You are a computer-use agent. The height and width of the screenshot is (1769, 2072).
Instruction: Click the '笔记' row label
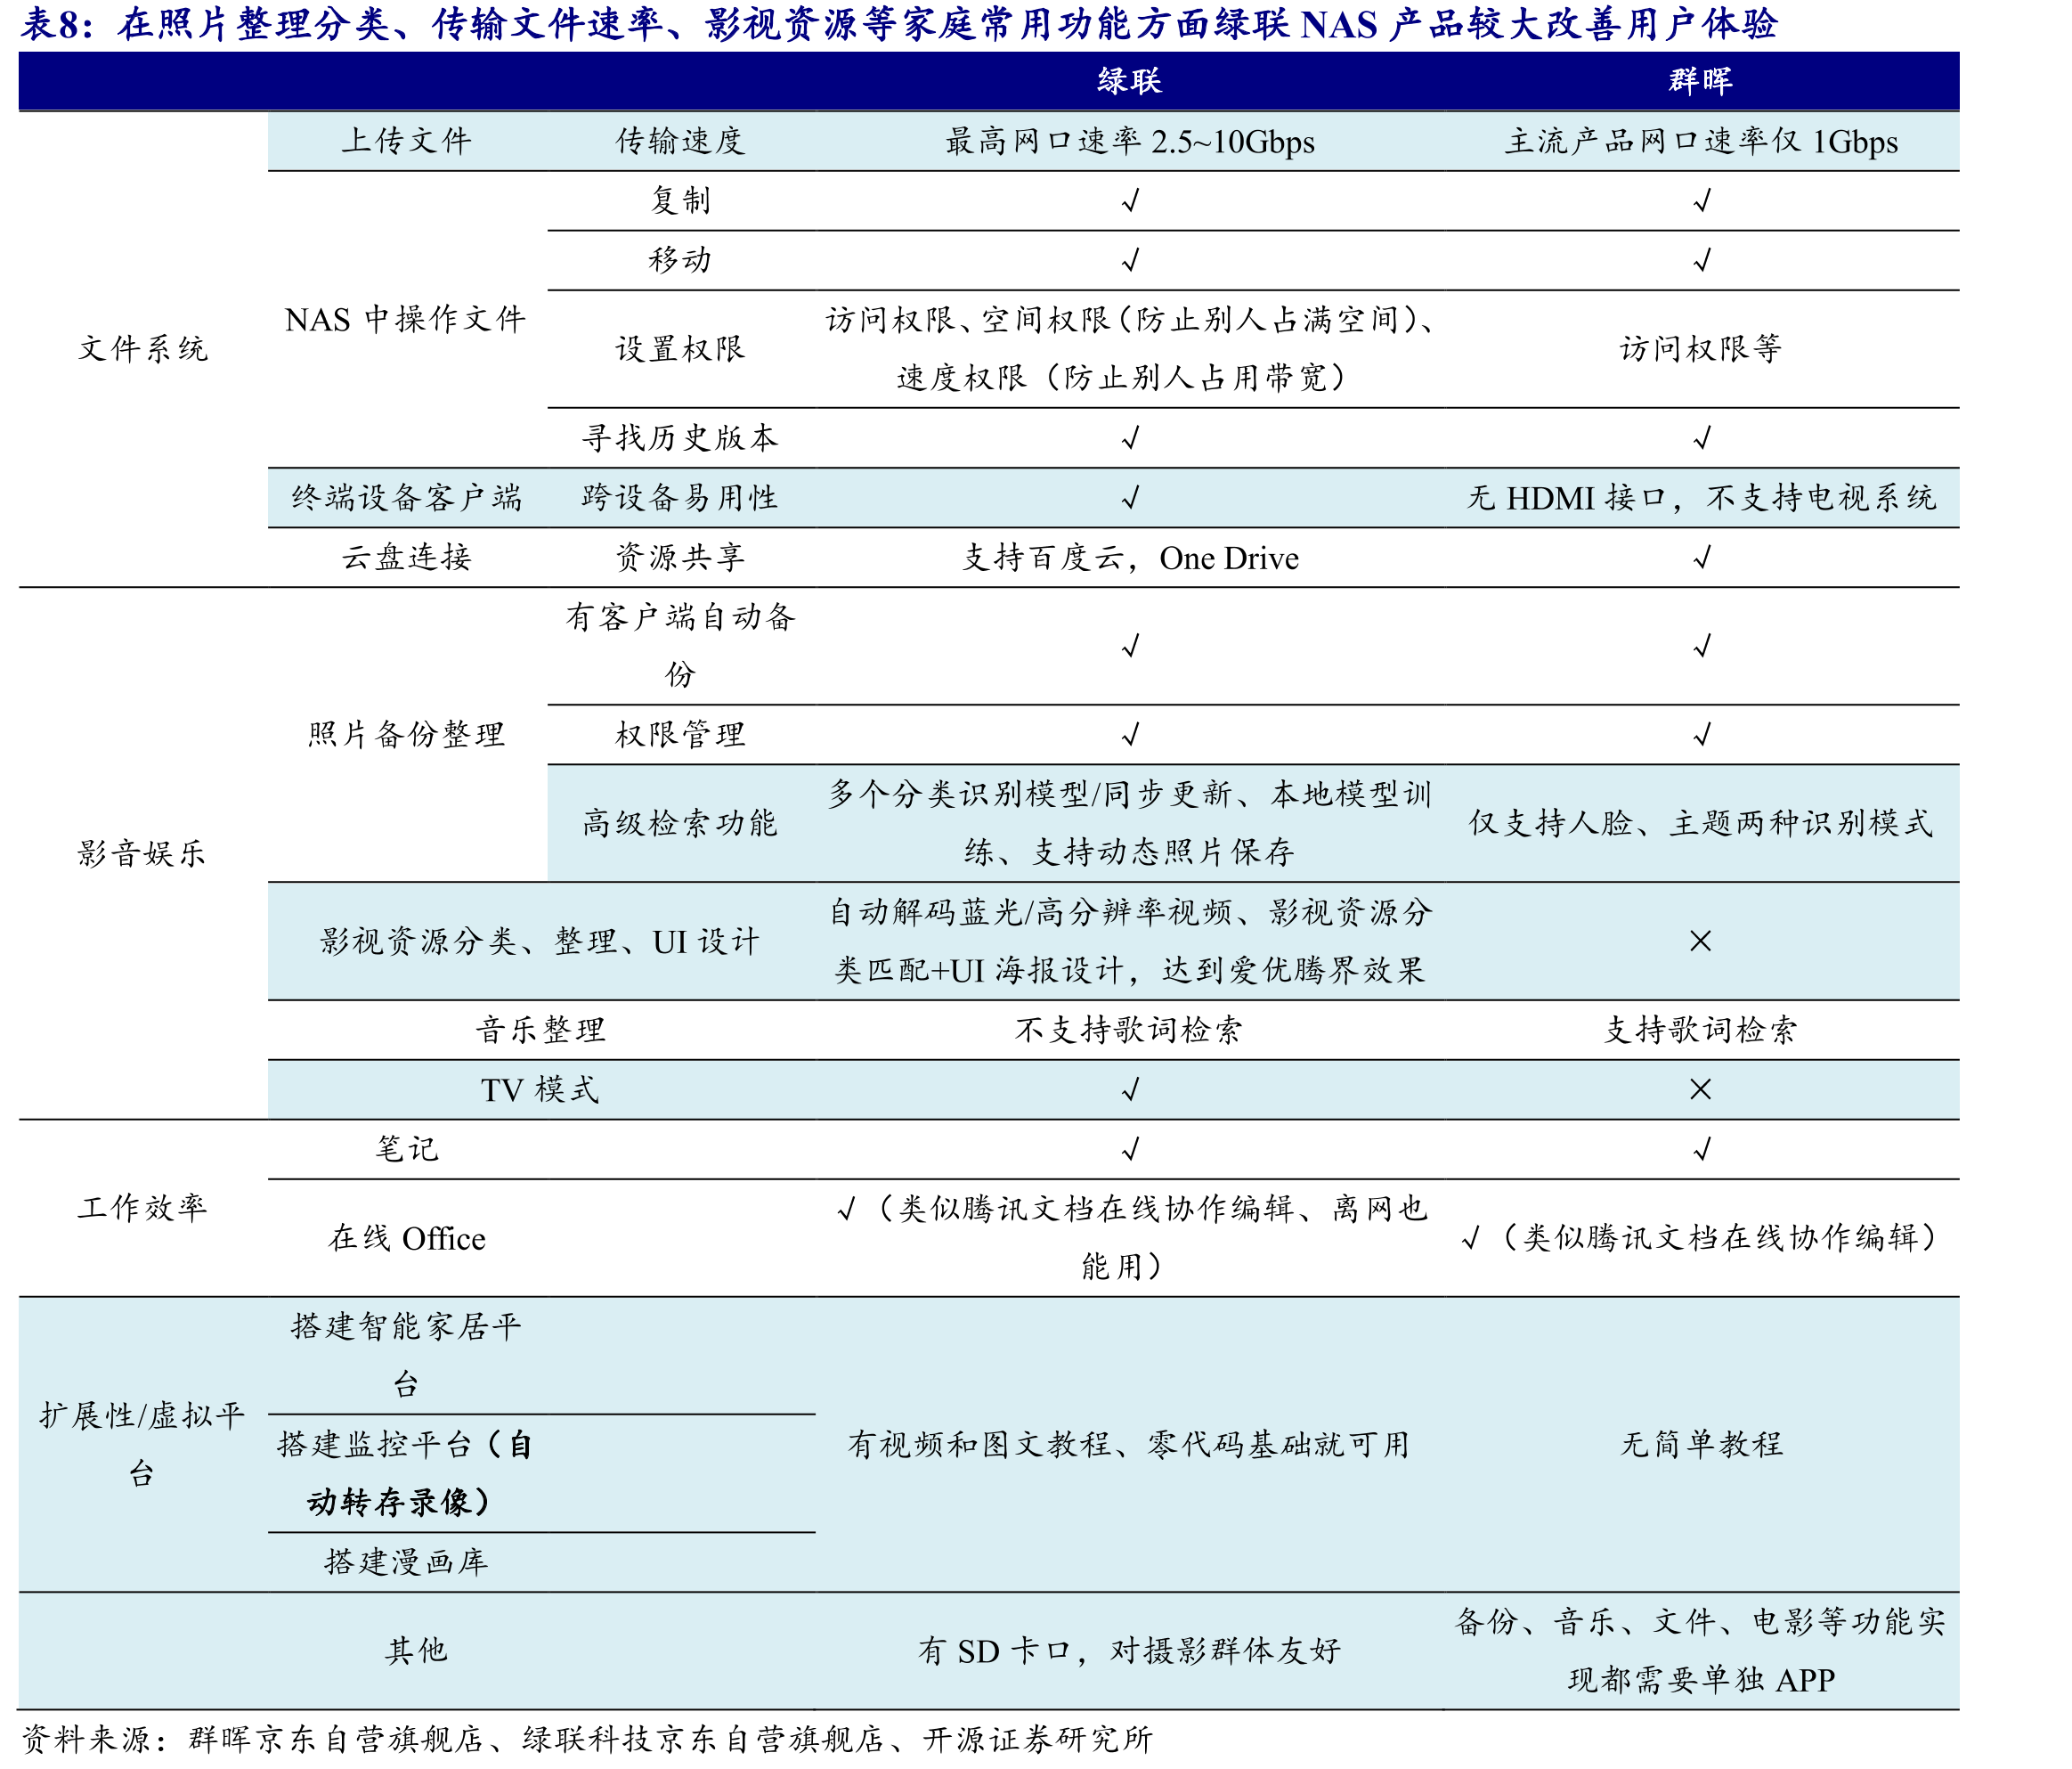tap(406, 1149)
